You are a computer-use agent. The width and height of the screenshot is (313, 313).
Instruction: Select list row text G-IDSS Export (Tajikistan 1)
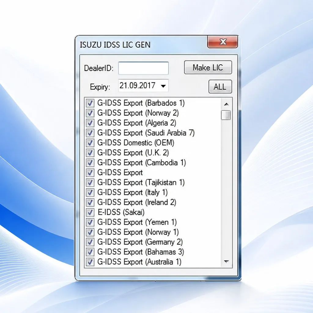click(141, 183)
